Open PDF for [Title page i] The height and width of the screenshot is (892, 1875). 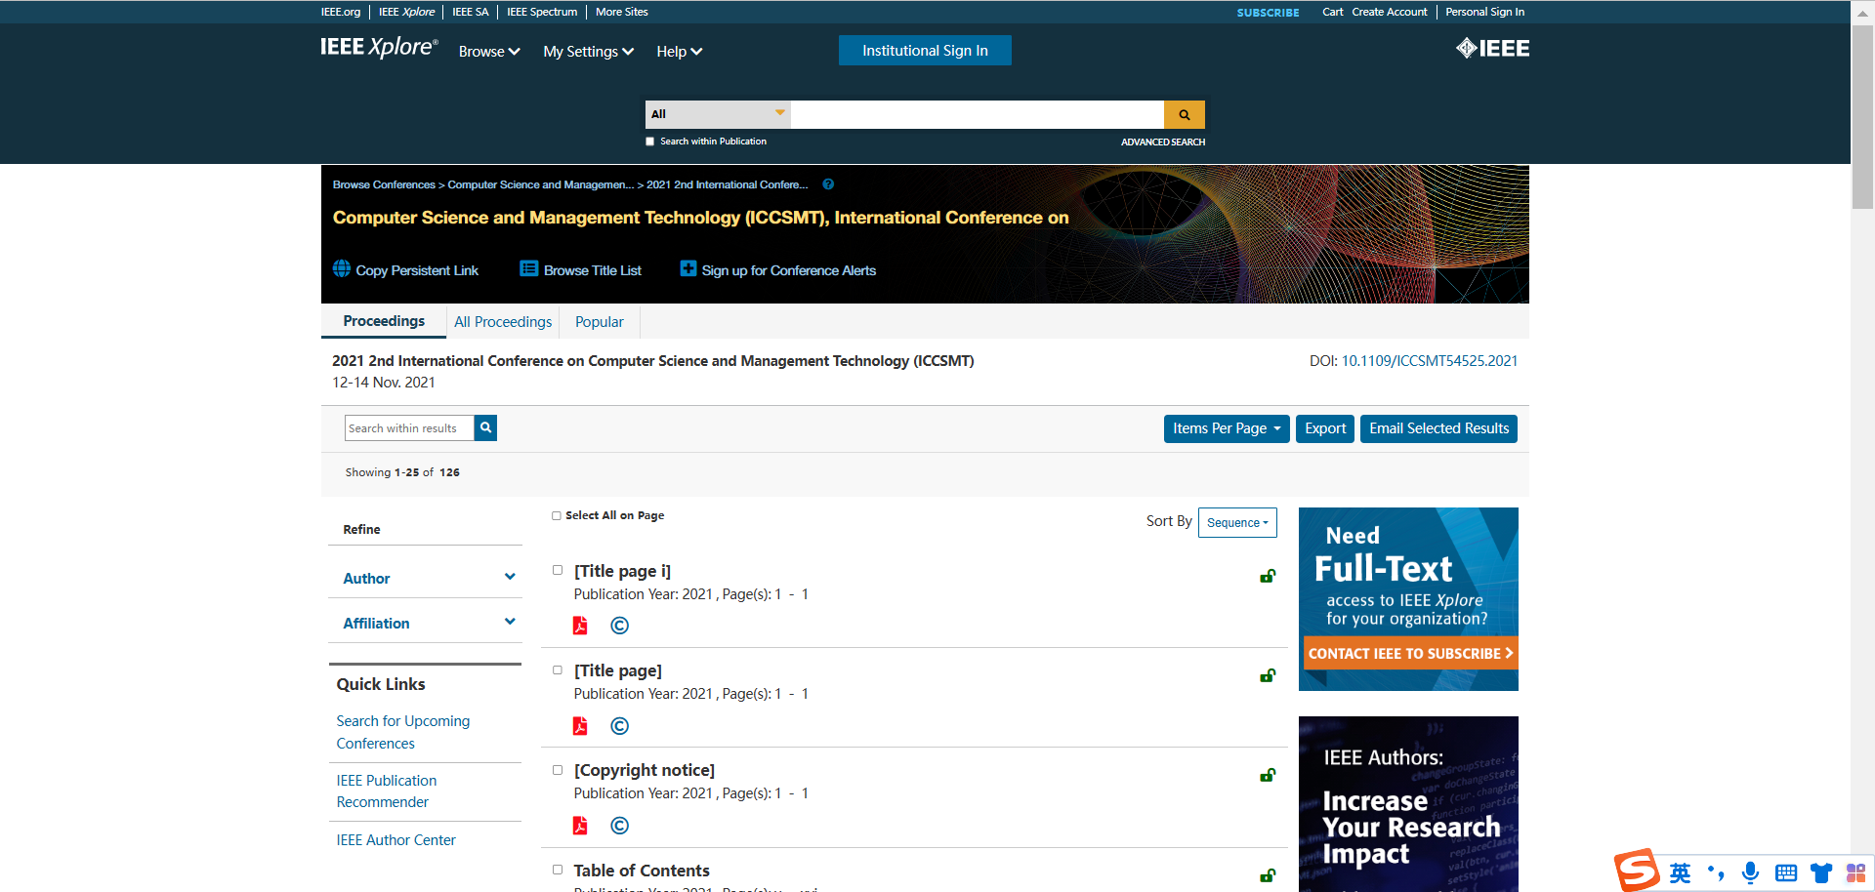click(580, 626)
